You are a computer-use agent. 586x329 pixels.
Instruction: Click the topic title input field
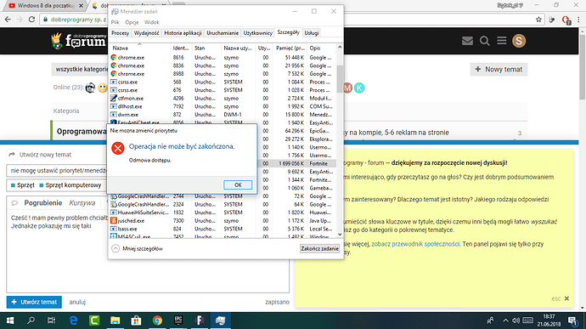57,171
